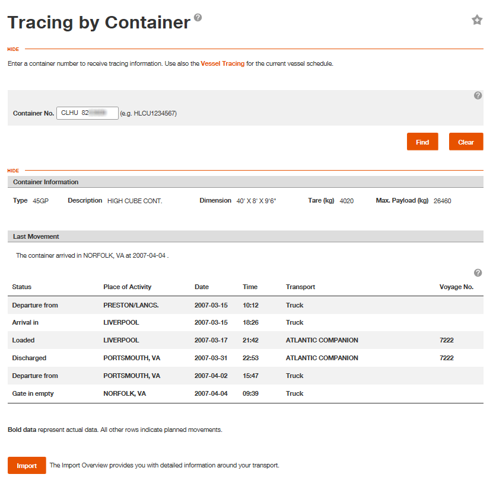Click the Find button
This screenshot has height=487, width=493.
(422, 142)
